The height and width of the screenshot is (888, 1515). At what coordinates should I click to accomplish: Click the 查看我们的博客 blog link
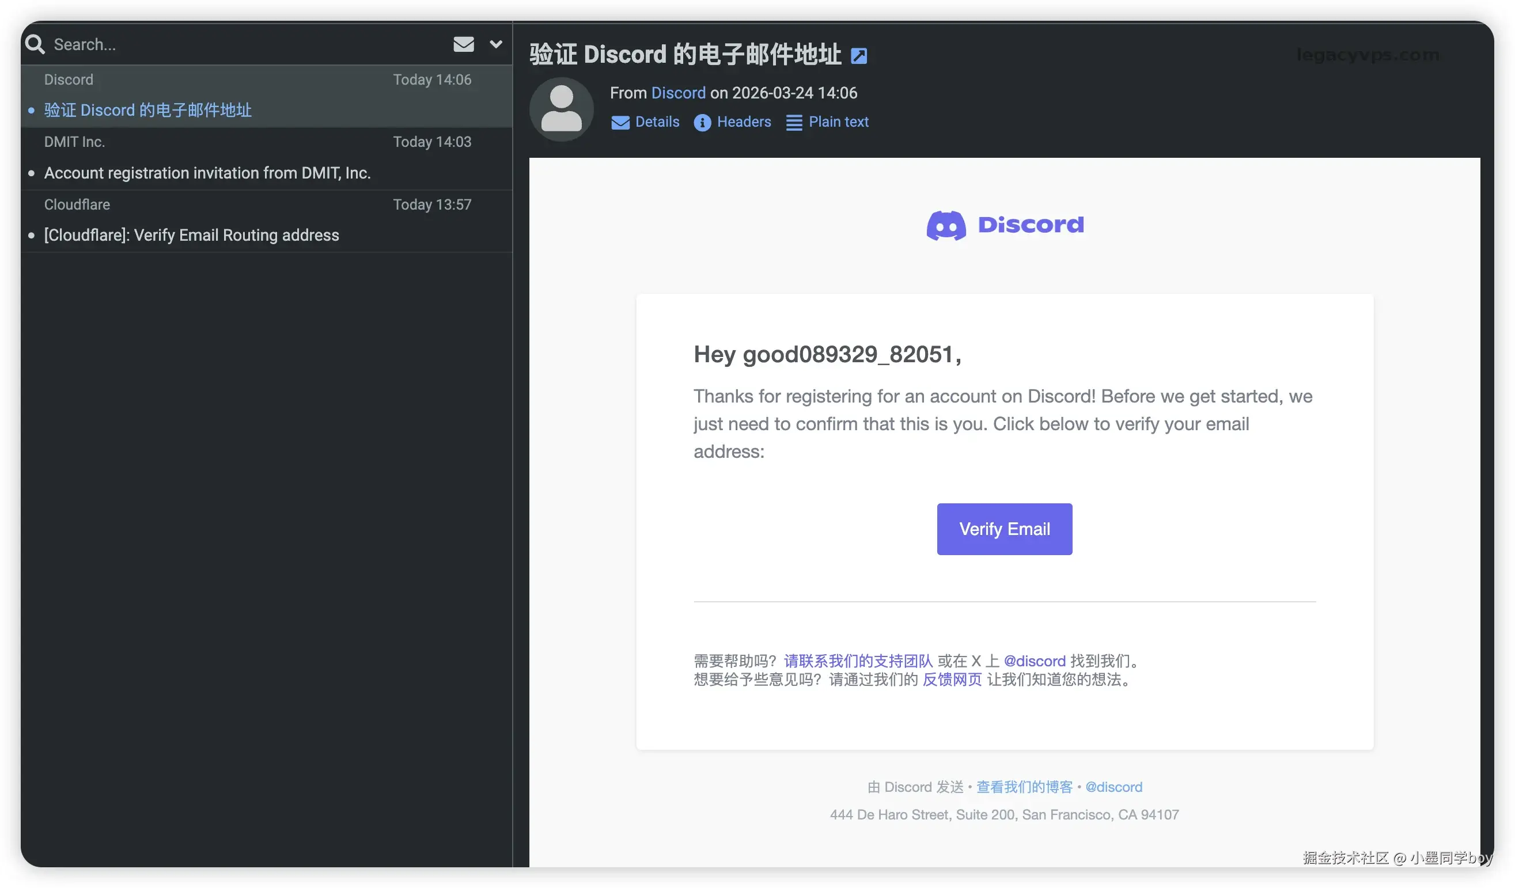[x=1024, y=787]
